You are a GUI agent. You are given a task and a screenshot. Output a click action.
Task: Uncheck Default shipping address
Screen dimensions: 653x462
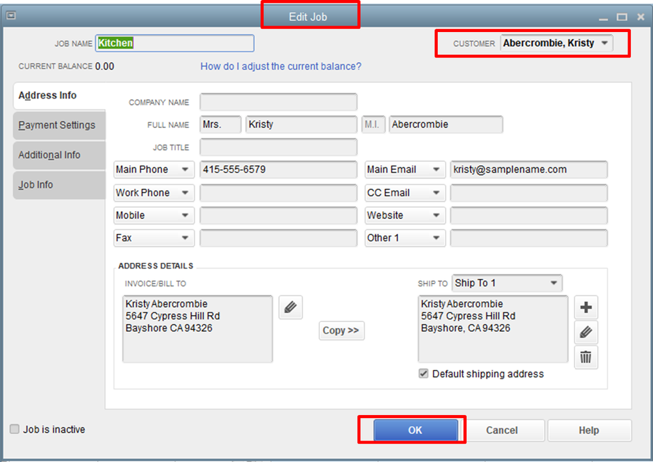click(x=423, y=373)
